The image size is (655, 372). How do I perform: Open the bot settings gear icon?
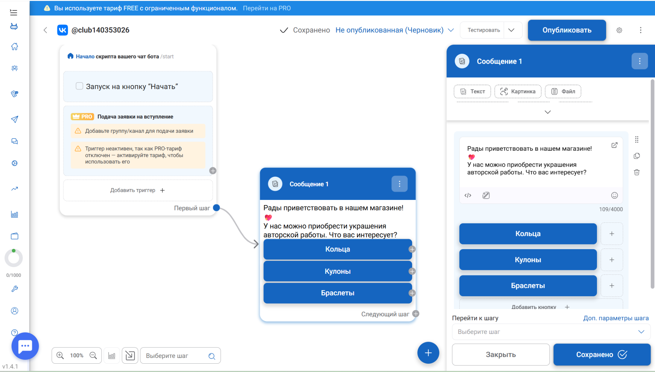(619, 30)
